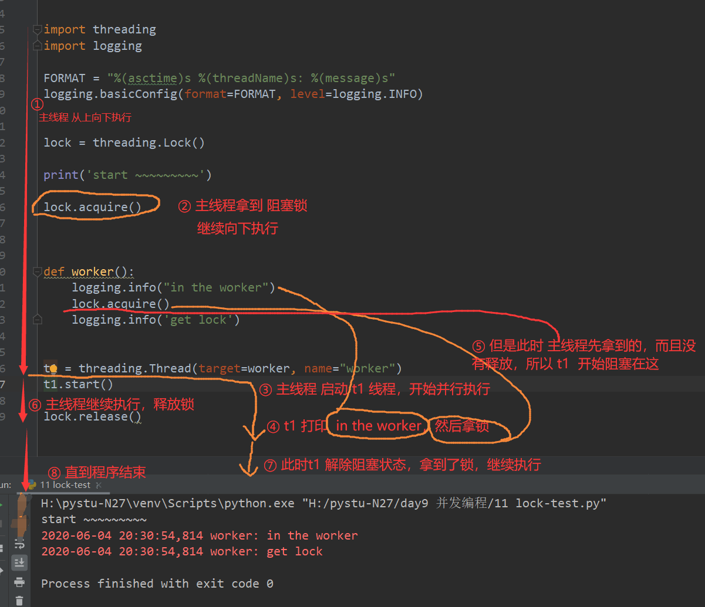The image size is (705, 607).
Task: Toggle scroll to end in Run console
Action: (x=19, y=562)
